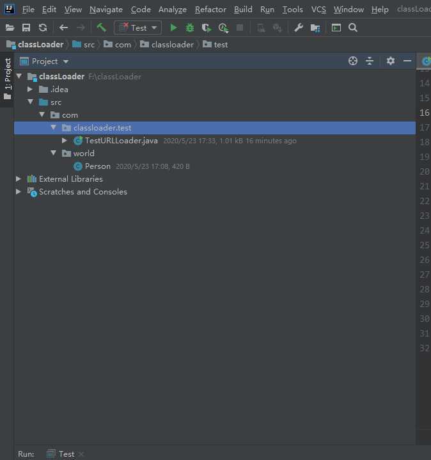Click line number 25 in editor gutter
The height and width of the screenshot is (460, 431).
[x=424, y=245]
